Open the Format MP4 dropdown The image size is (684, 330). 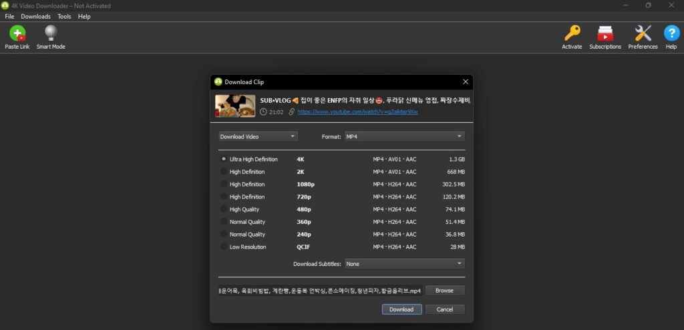point(404,136)
